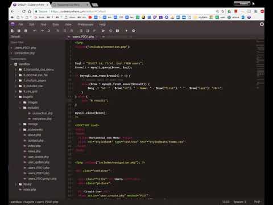Click the PHP language mode in status bar
Screen dimensions: 273x205
coord(257,202)
